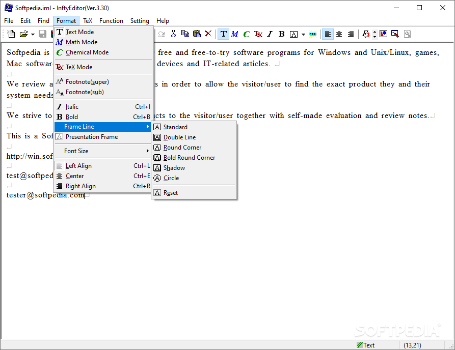
Task: Toggle Bold B button in toolbar
Action: click(281, 34)
